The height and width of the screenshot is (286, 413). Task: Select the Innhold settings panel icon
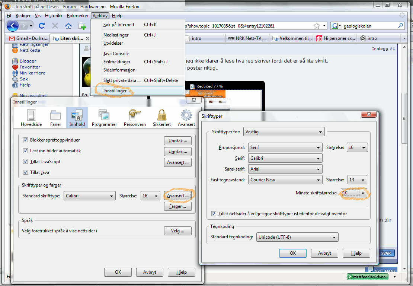pos(77,118)
